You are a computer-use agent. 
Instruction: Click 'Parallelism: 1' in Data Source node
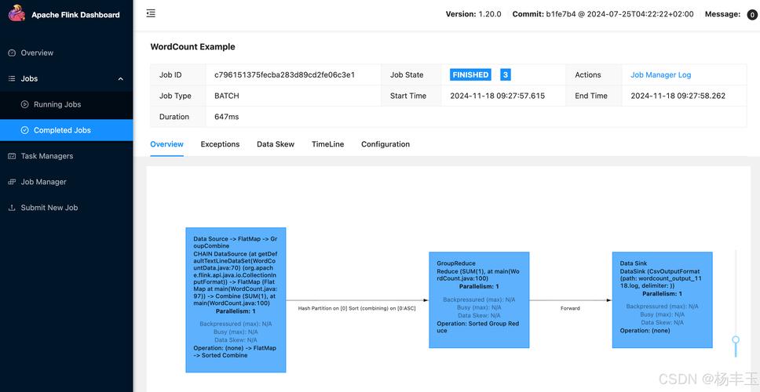coord(236,311)
